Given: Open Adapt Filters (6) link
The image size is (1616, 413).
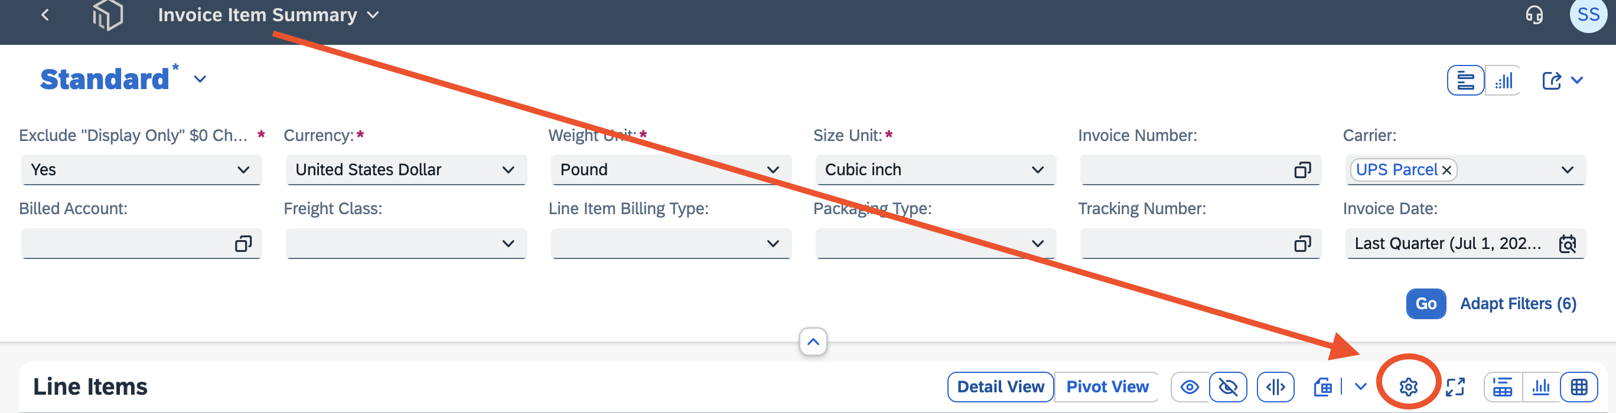Looking at the screenshot, I should pos(1517,303).
